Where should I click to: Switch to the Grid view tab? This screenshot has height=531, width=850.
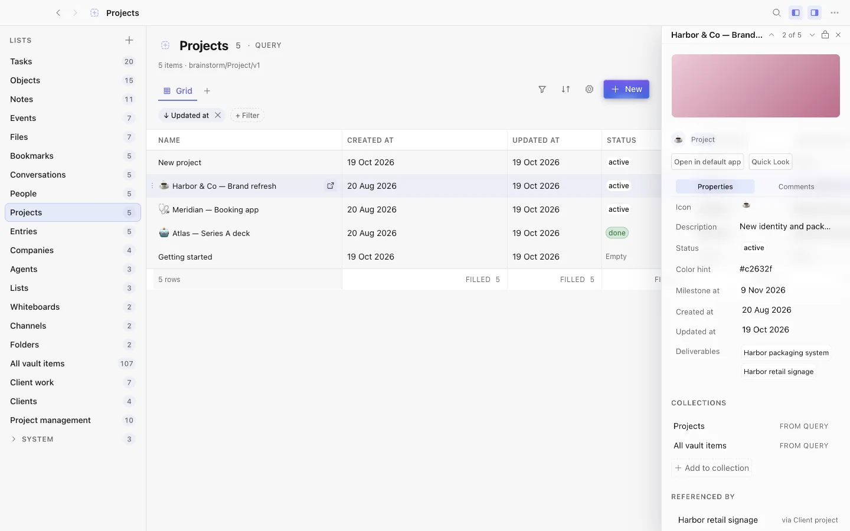(x=178, y=91)
